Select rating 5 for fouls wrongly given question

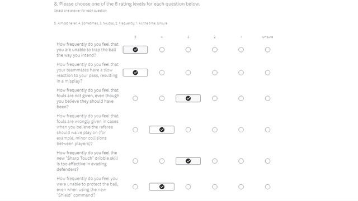point(135,130)
